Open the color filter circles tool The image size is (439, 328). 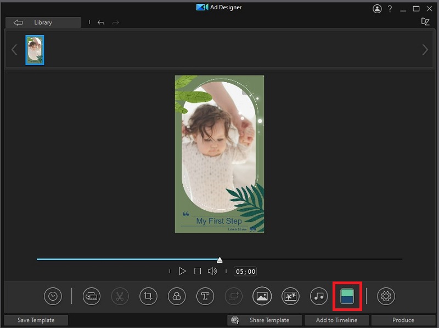(x=177, y=296)
